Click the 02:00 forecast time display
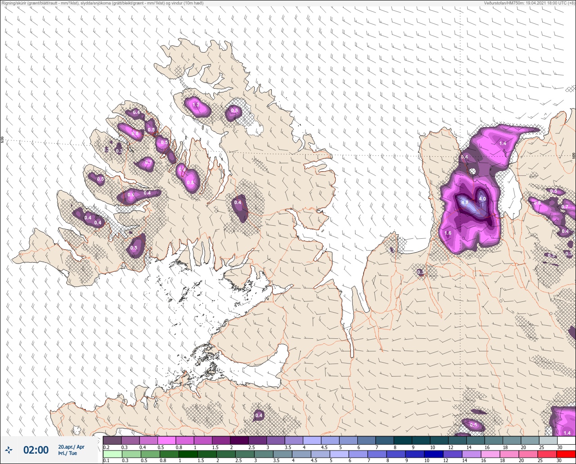This screenshot has width=576, height=464. pyautogui.click(x=36, y=450)
